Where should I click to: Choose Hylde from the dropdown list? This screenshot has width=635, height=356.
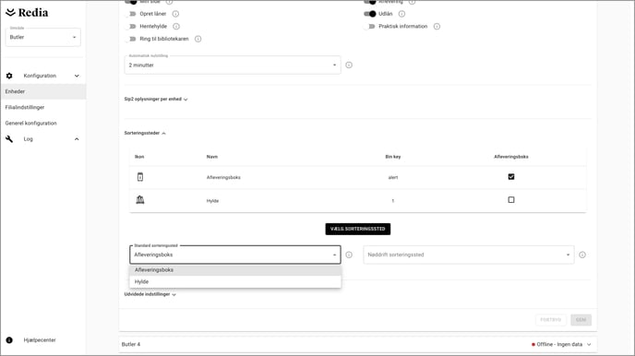tap(234, 281)
